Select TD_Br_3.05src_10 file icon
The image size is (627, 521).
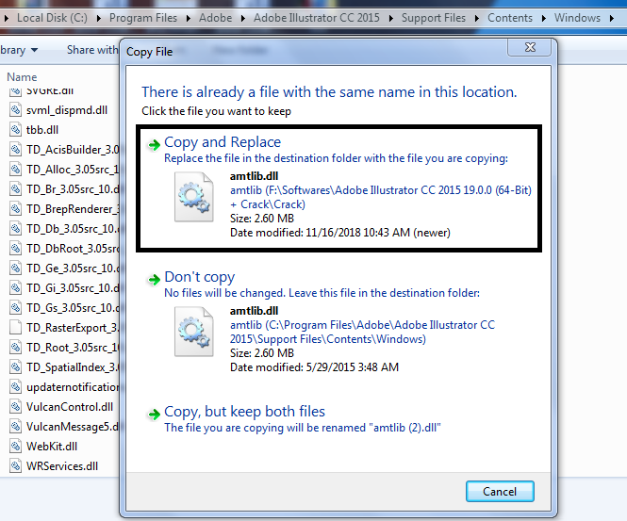tap(15, 189)
